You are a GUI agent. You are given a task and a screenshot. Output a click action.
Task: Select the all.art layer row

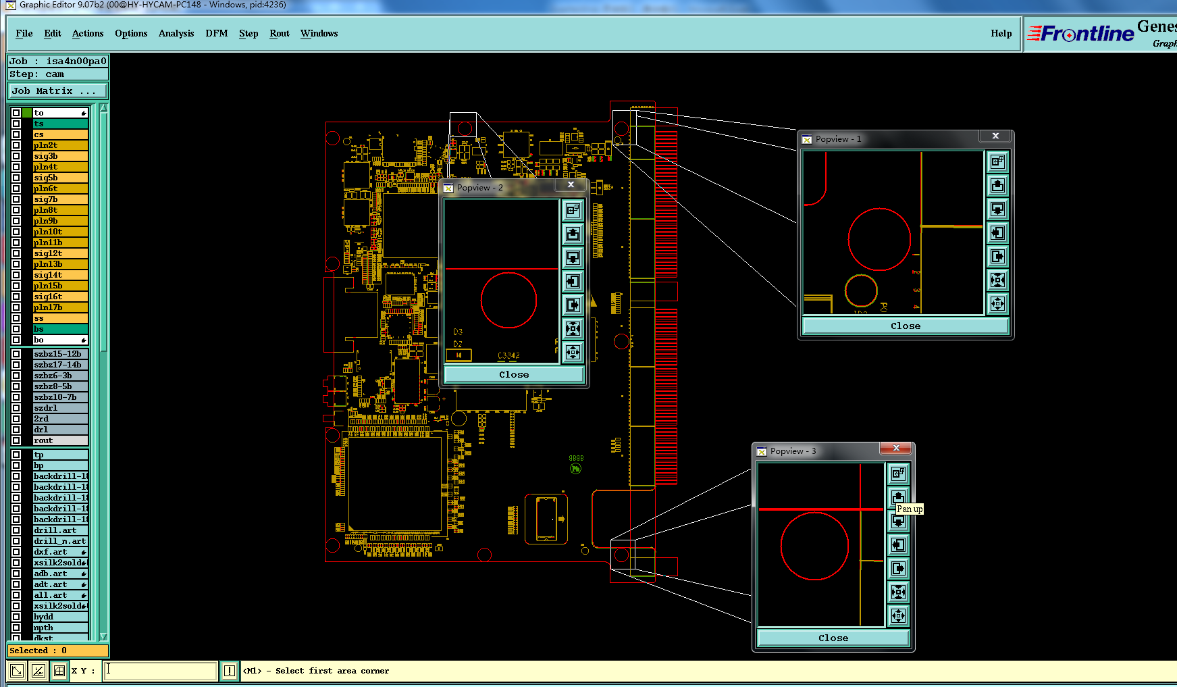tap(61, 595)
